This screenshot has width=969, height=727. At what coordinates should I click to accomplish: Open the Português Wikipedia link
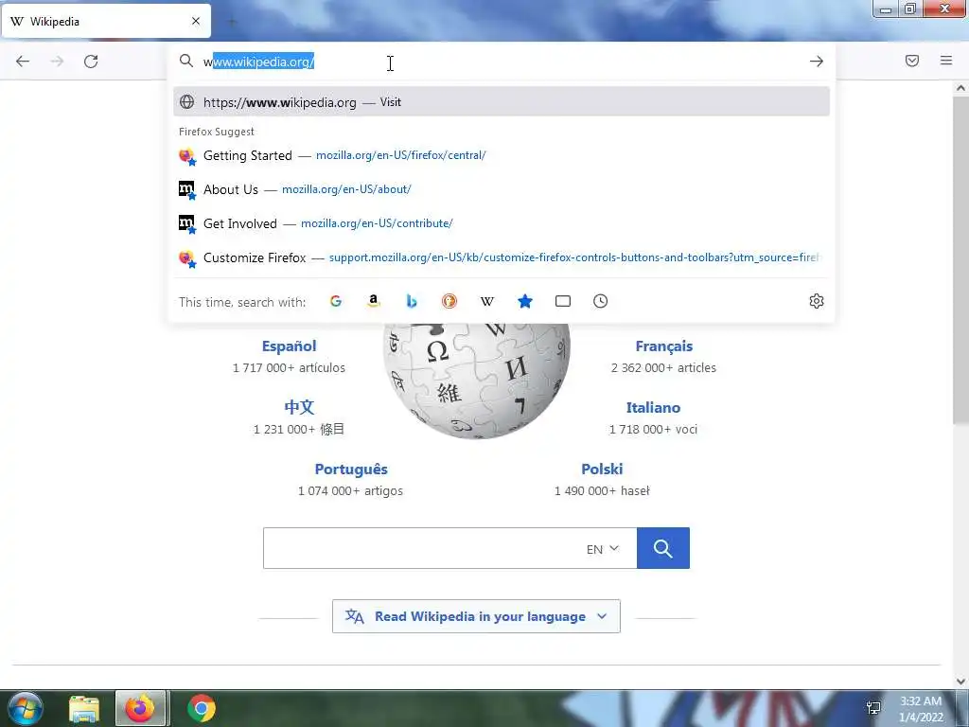point(351,470)
